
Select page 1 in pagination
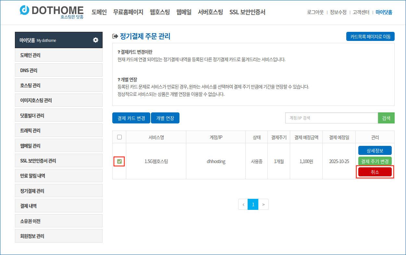[253, 204]
